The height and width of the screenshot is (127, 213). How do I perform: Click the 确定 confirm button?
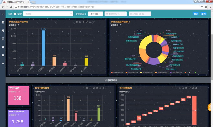[196, 14]
